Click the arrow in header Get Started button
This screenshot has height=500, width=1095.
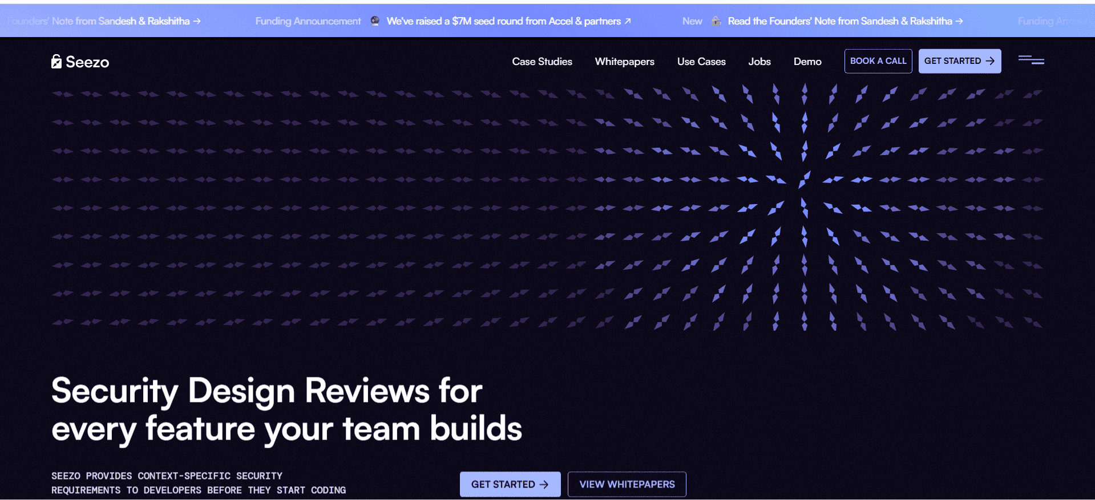pyautogui.click(x=990, y=61)
